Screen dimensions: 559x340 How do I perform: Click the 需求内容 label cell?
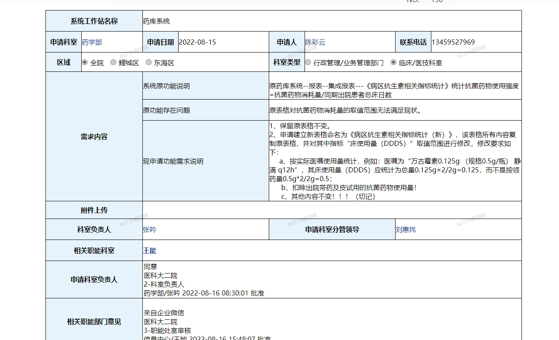94,137
